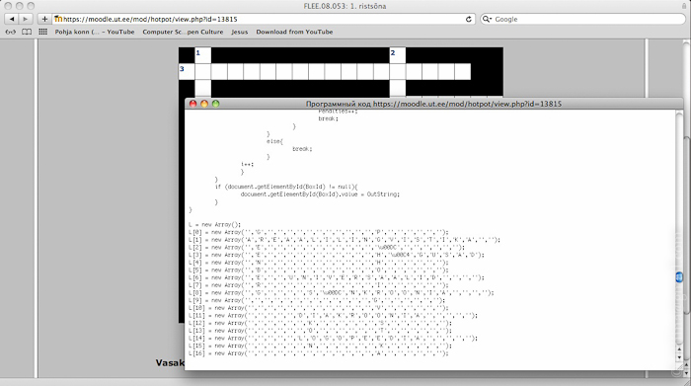Click the code line starting with L[6]
This screenshot has width=691, height=386.
[337, 277]
